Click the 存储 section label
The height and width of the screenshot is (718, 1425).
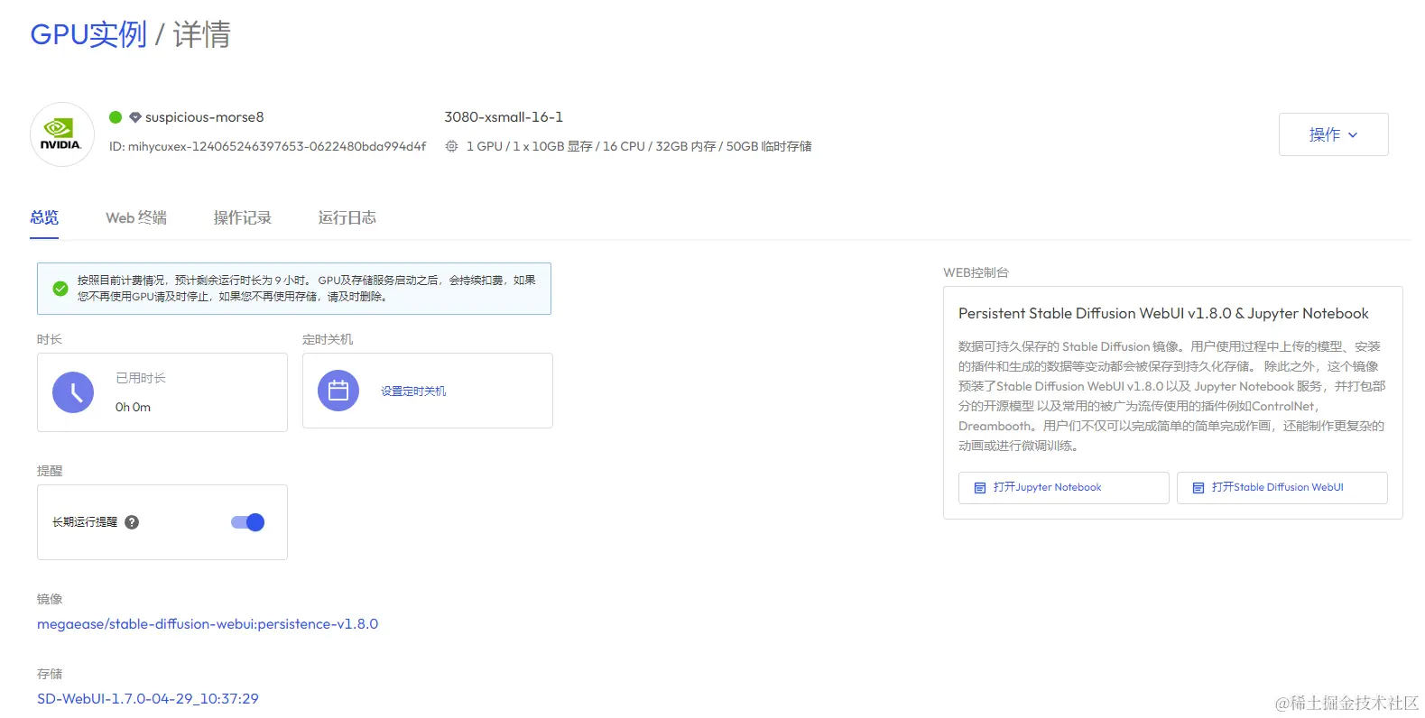[50, 674]
